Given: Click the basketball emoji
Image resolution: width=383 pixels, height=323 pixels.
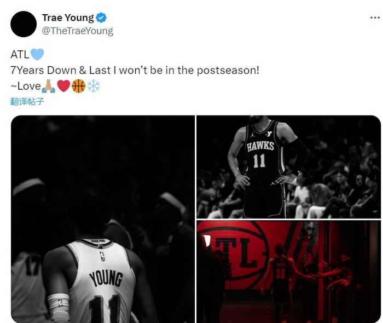Looking at the screenshot, I should coord(79,86).
